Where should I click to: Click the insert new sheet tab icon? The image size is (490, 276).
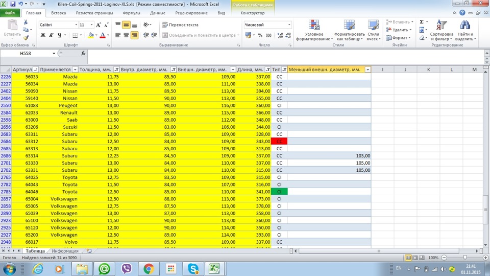[89, 251]
